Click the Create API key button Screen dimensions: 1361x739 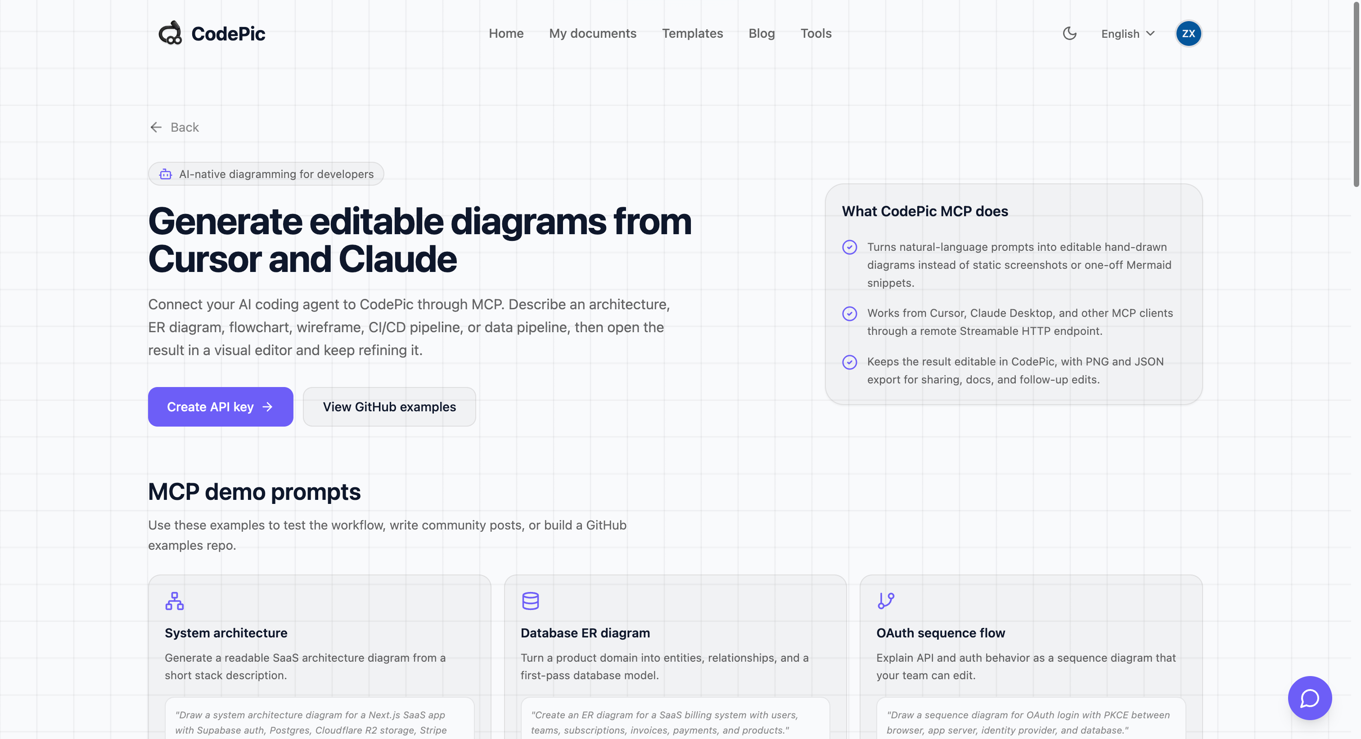coord(221,406)
